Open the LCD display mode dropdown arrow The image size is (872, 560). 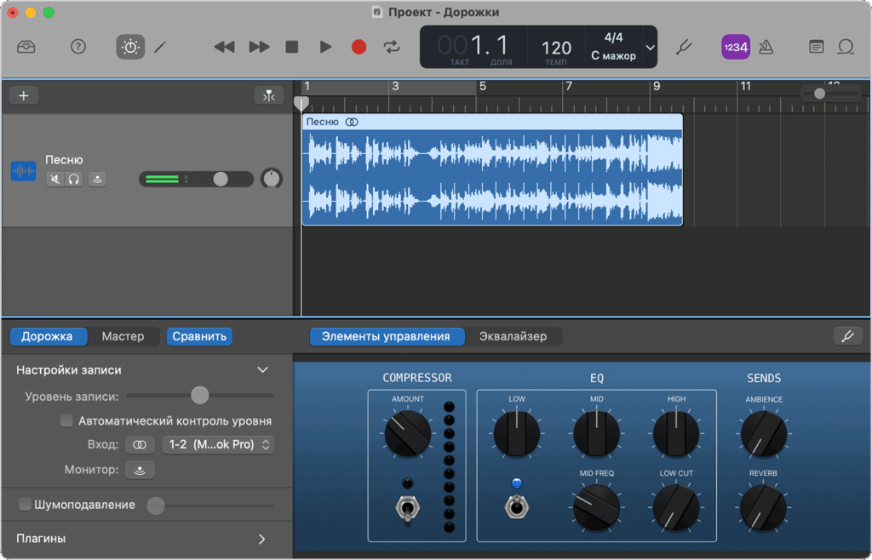650,47
